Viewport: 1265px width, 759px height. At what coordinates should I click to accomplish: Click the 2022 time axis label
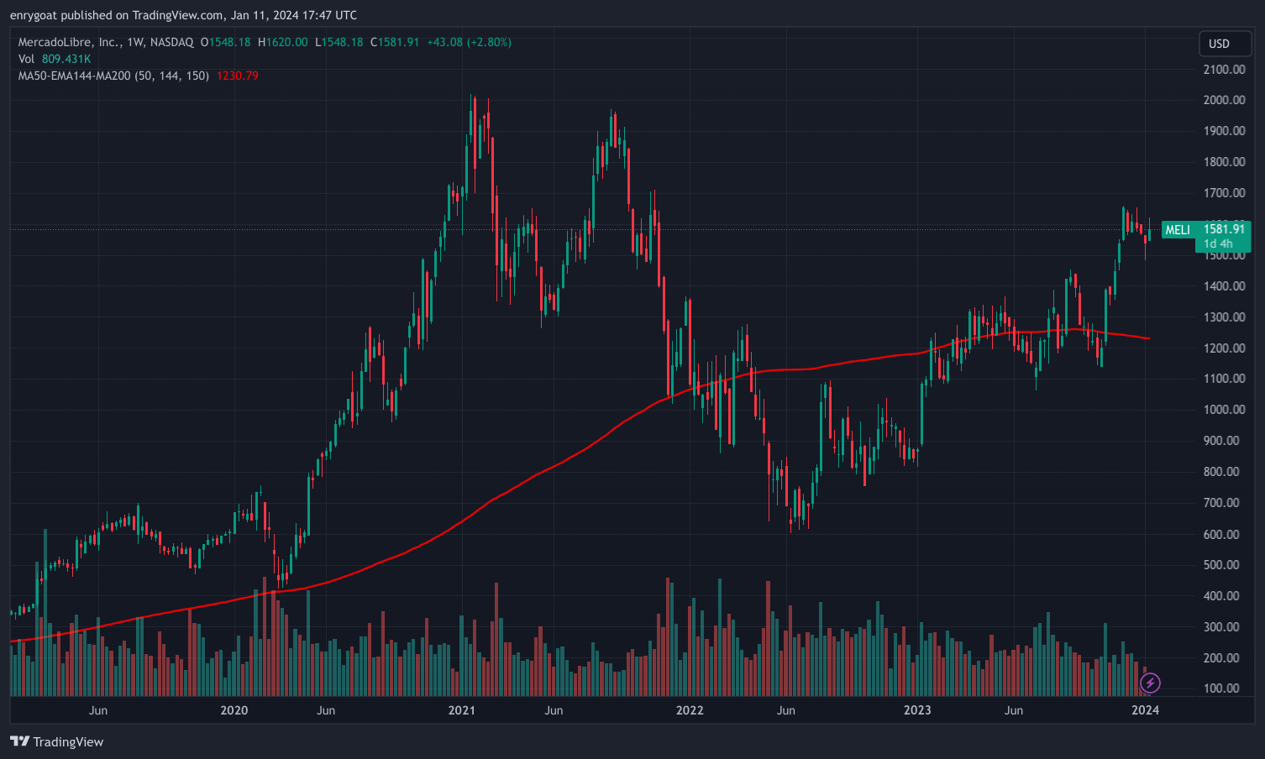tap(690, 710)
